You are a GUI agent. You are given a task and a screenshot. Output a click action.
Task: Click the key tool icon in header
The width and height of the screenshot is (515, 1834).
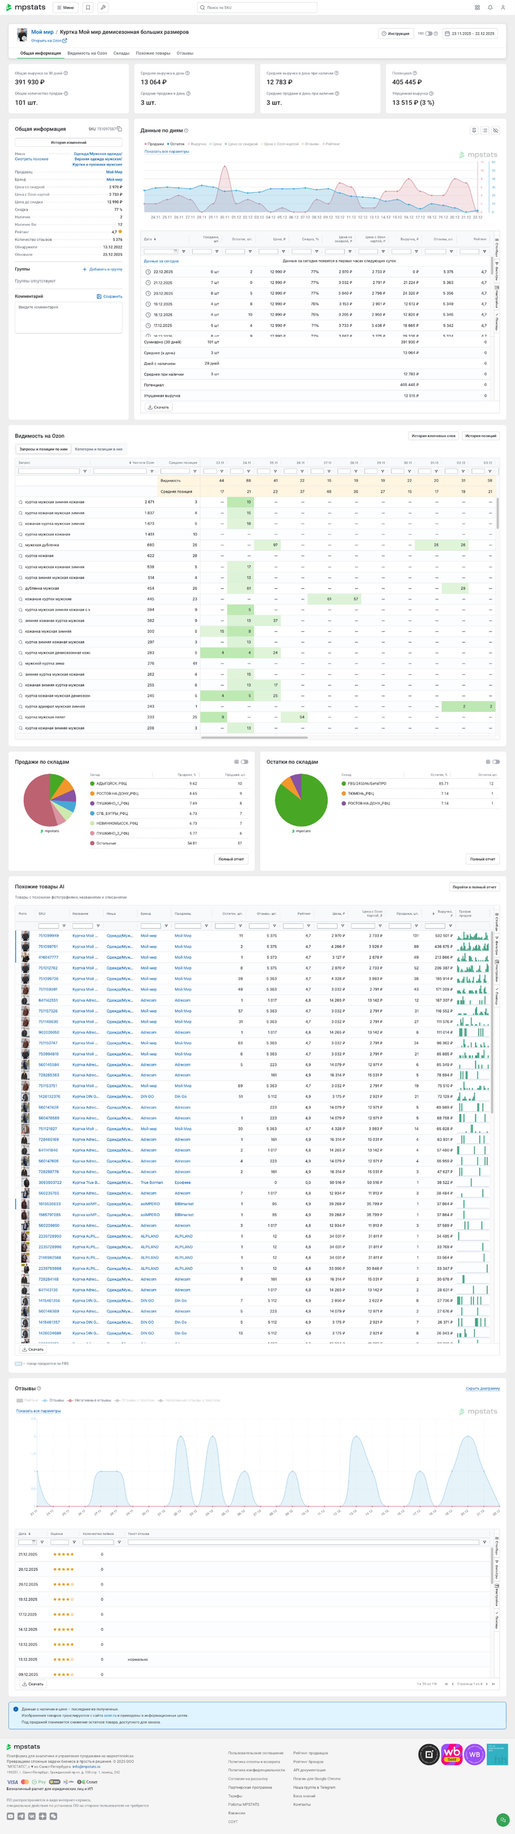[103, 8]
